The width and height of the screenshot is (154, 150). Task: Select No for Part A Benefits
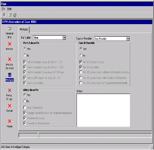click(x=25, y=55)
